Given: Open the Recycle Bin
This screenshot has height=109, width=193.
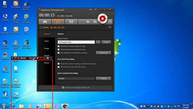Looking at the screenshot, I should click(5, 30).
